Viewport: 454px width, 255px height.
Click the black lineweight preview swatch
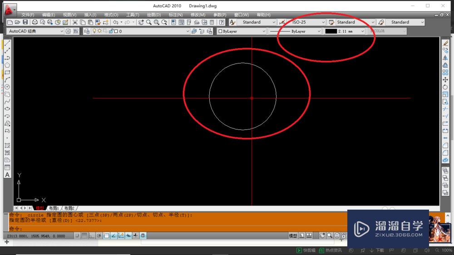(331, 31)
